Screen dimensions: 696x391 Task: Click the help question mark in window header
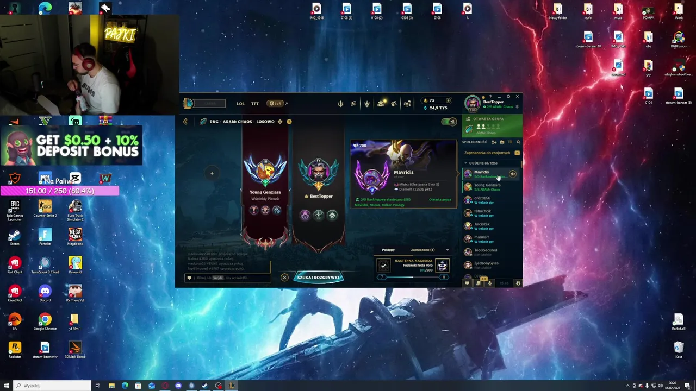[490, 97]
